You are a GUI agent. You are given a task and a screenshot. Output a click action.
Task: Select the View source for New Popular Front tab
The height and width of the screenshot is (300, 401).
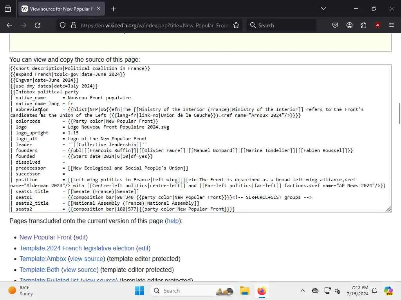point(61,9)
